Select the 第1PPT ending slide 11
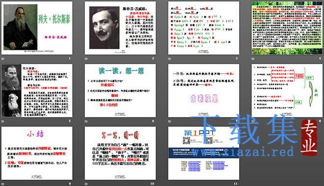Viewport: 324px width, 186px height. pyautogui.click(x=204, y=153)
